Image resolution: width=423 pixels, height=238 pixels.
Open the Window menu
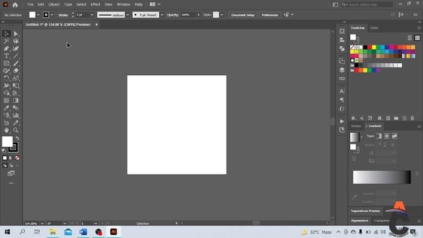pyautogui.click(x=124, y=5)
